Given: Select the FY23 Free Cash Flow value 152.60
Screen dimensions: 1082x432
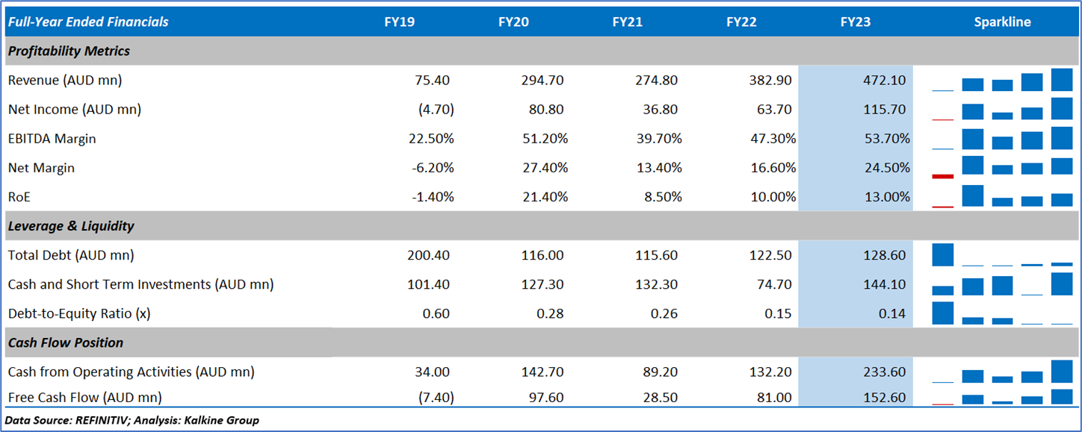Looking at the screenshot, I should pyautogui.click(x=884, y=398).
